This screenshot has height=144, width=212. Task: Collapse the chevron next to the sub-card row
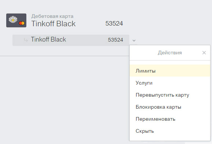tap(134, 40)
